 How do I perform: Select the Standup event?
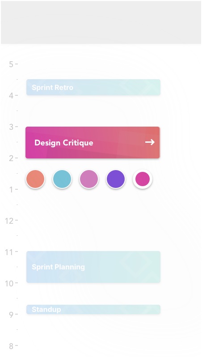pos(93,309)
